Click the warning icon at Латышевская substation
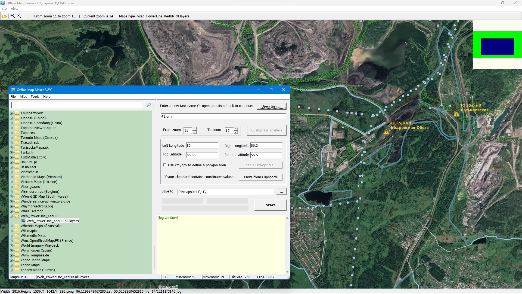 (x=456, y=114)
